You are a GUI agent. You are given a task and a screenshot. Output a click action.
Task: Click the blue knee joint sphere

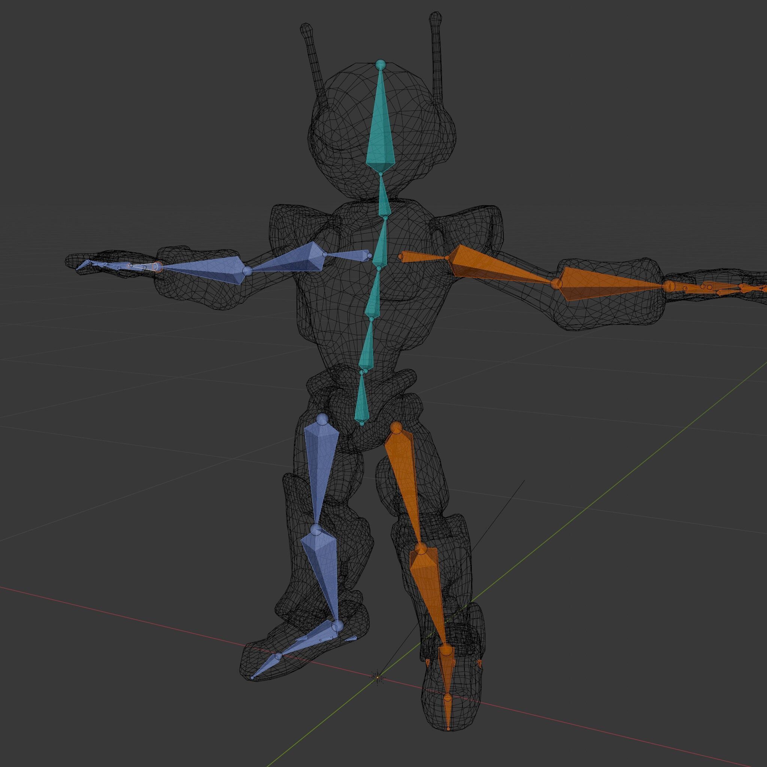pyautogui.click(x=316, y=530)
